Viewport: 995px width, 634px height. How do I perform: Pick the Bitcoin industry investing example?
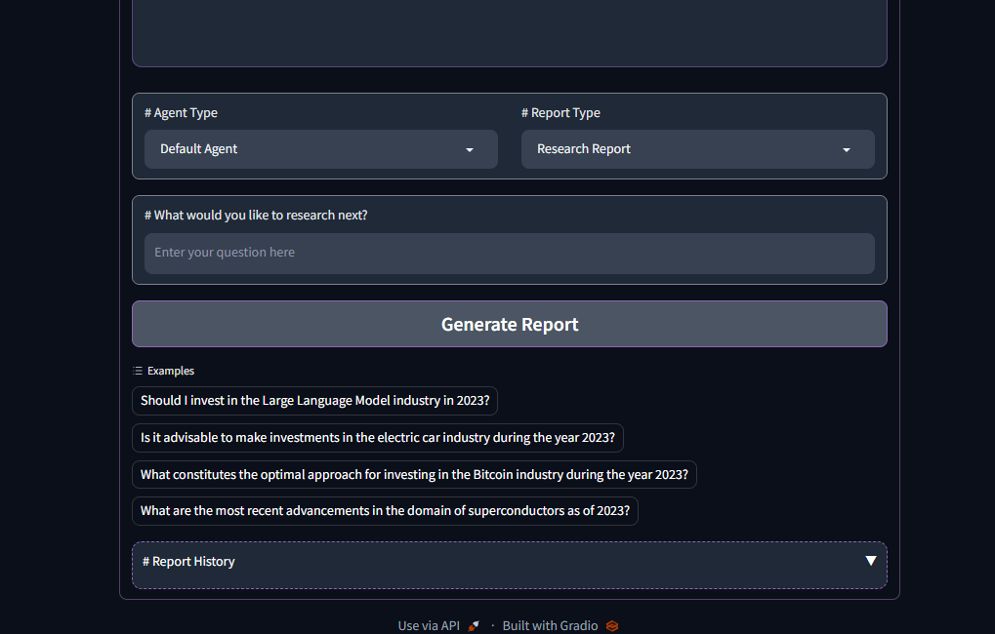click(x=414, y=475)
